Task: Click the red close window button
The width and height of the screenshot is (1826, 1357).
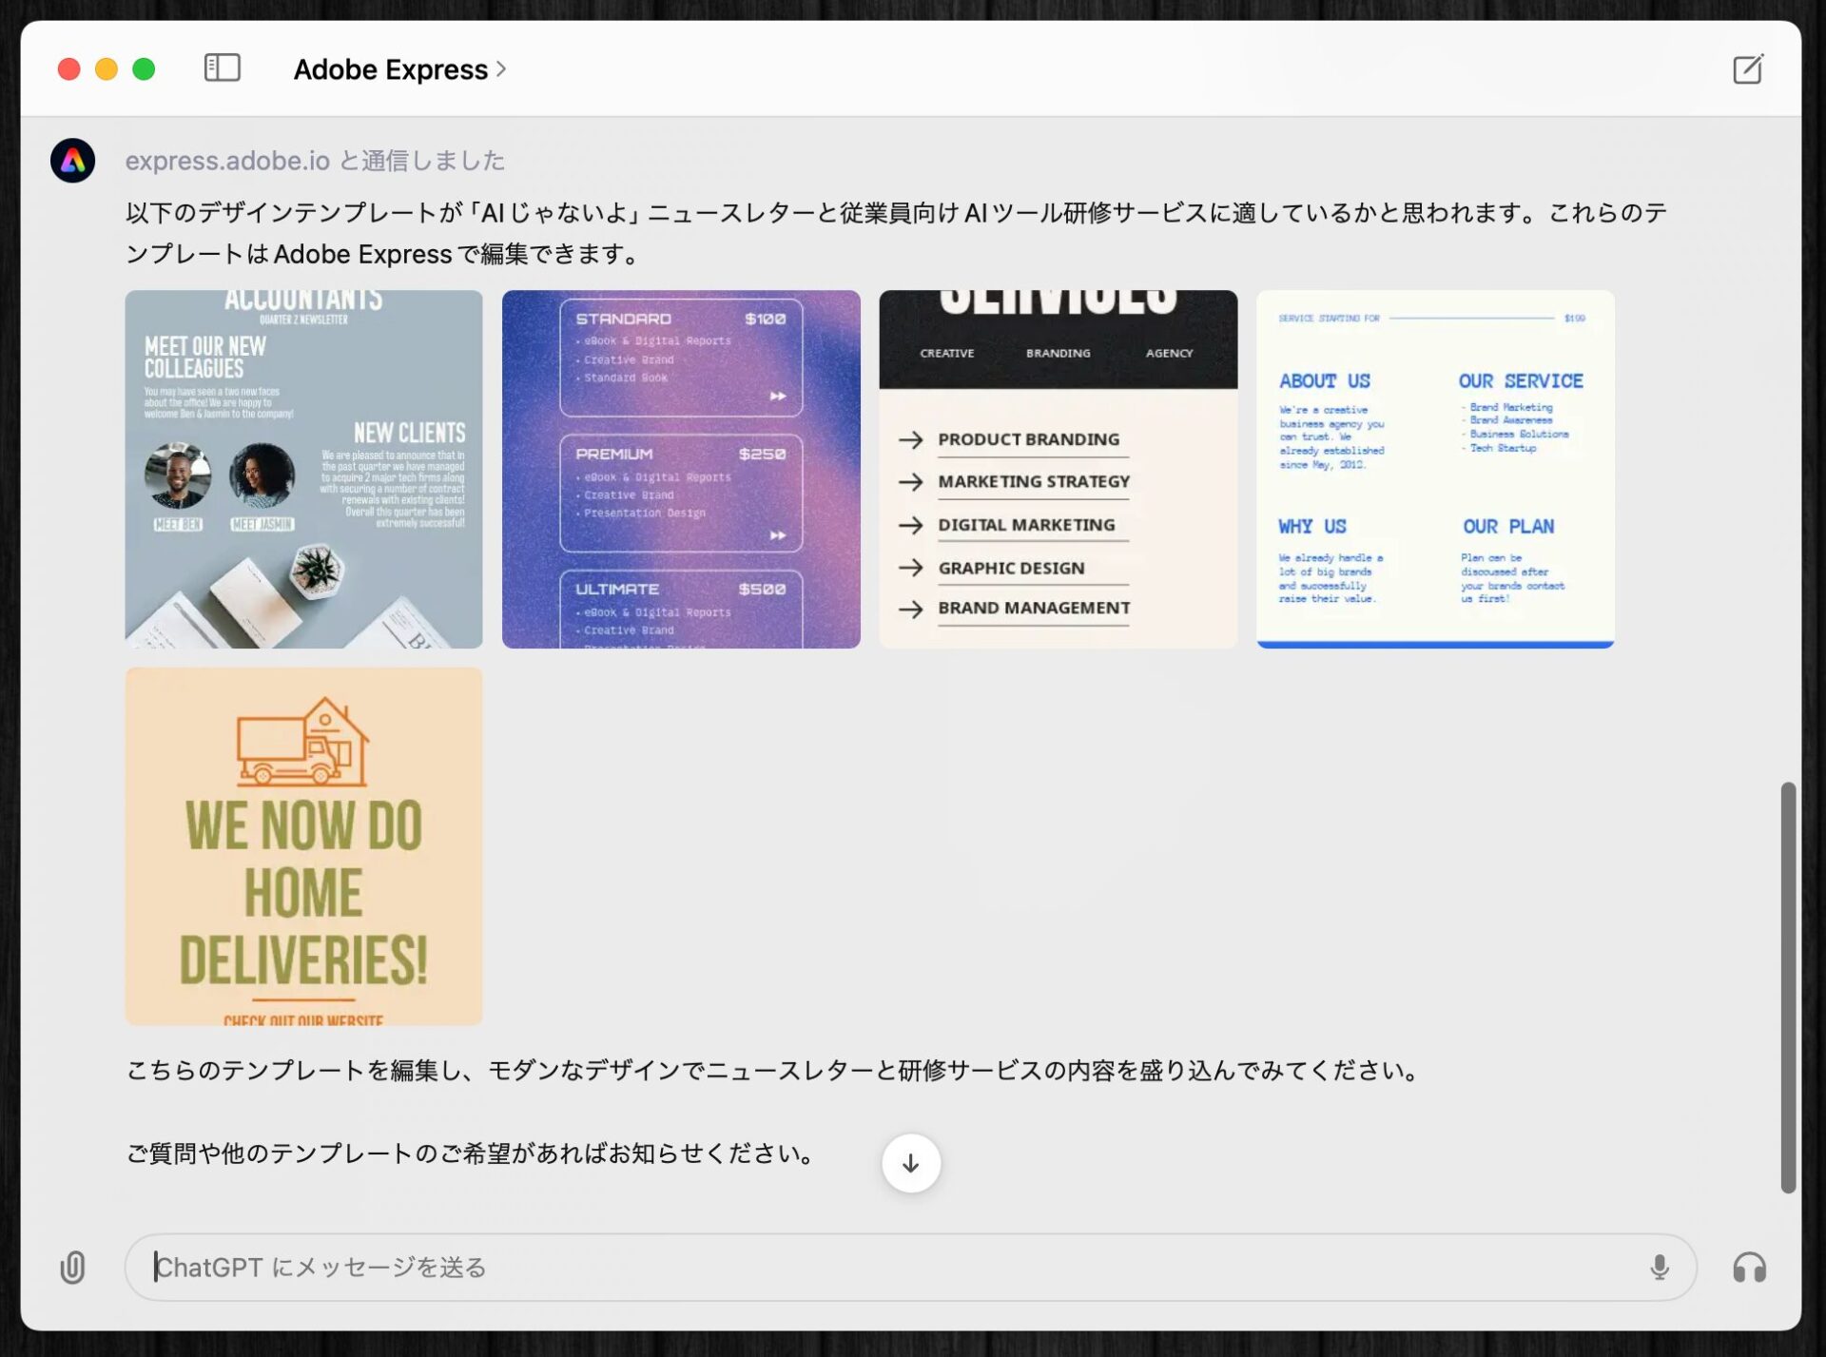Action: pos(69,69)
